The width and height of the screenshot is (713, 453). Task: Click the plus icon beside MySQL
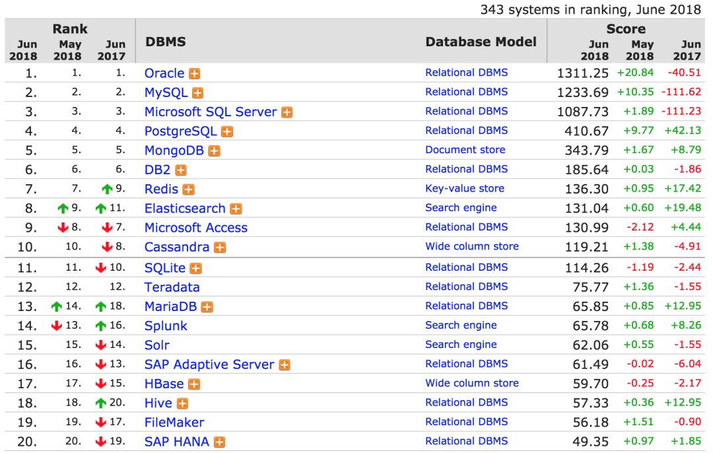(x=197, y=93)
